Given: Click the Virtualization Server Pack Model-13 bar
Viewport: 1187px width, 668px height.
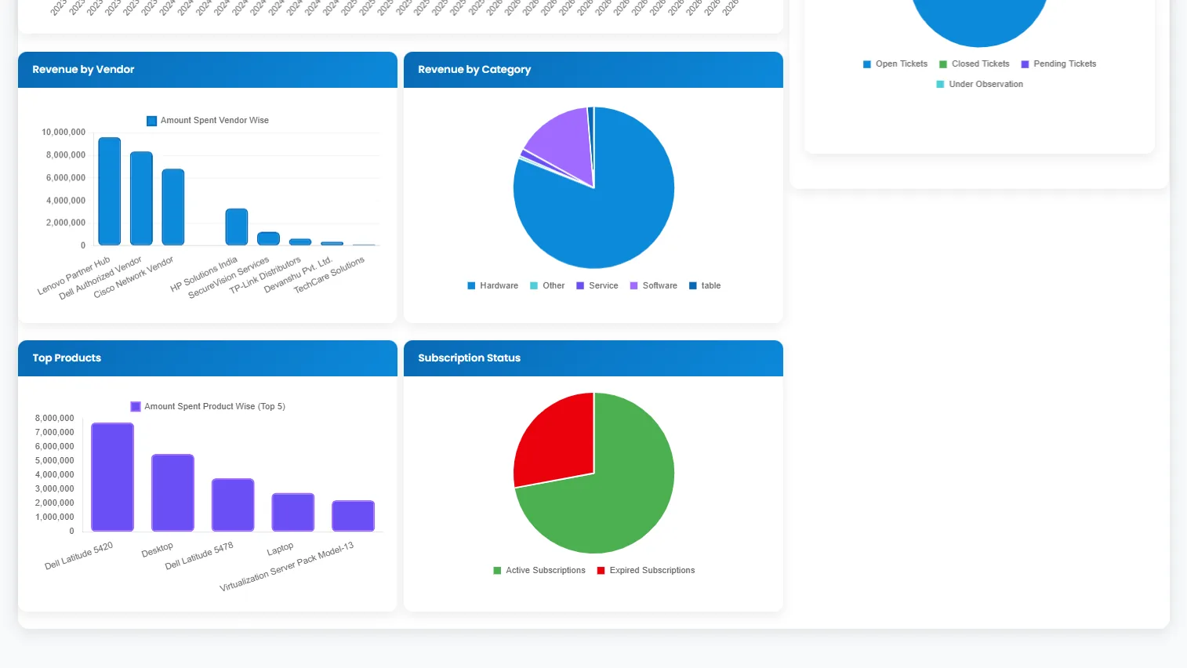Looking at the screenshot, I should 353,516.
